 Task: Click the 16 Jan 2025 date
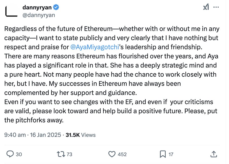(45, 135)
